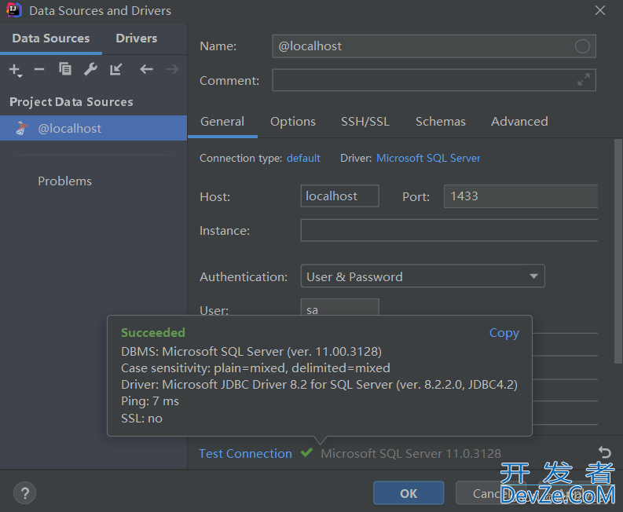Remove the selected data source with minus icon
The width and height of the screenshot is (623, 512).
click(39, 70)
